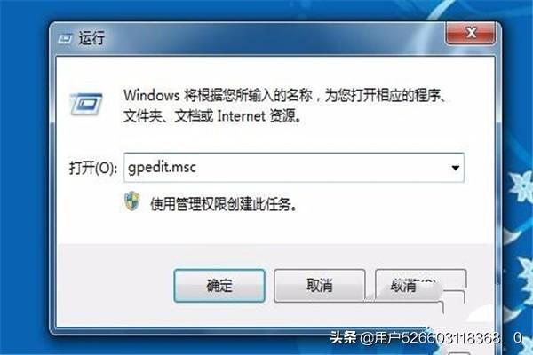Click the small Run icon in title bar
The height and width of the screenshot is (355, 533).
click(65, 38)
